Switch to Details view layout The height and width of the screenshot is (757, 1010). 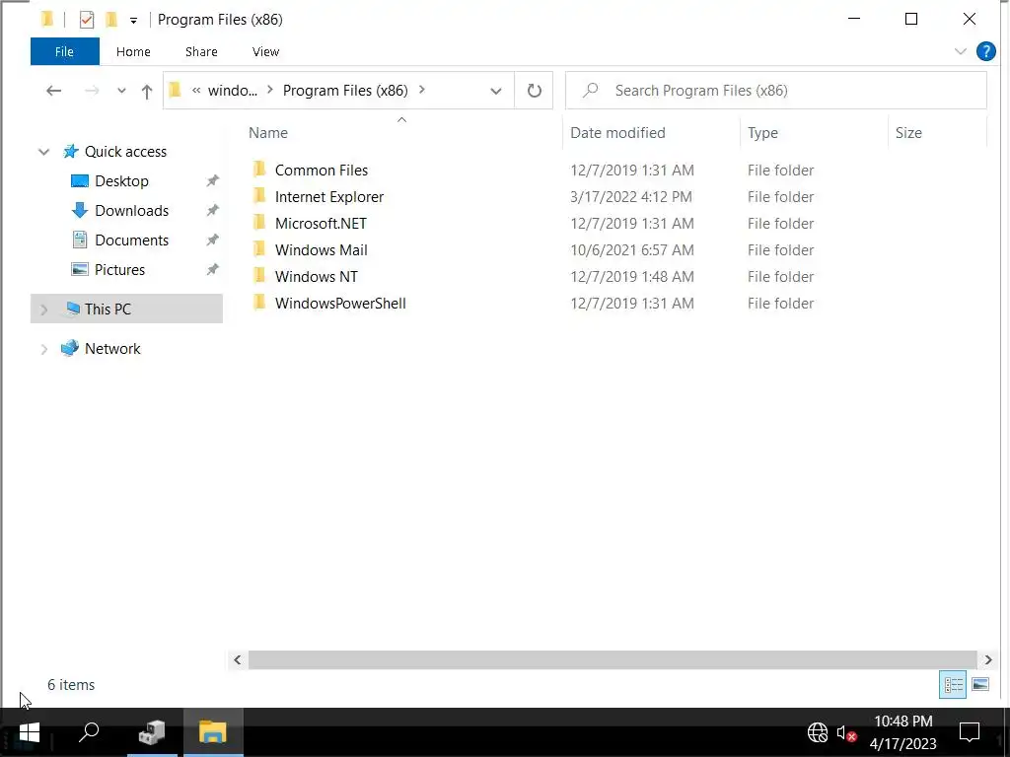pyautogui.click(x=953, y=684)
